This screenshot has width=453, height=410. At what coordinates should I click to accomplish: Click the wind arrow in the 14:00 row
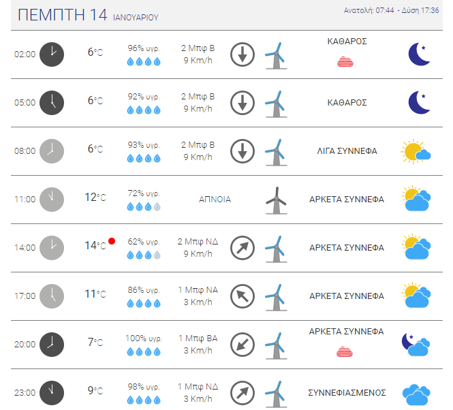(x=243, y=248)
